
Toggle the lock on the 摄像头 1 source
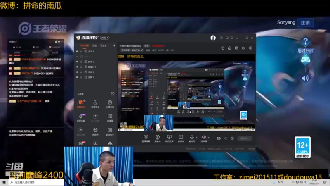tap(81, 67)
